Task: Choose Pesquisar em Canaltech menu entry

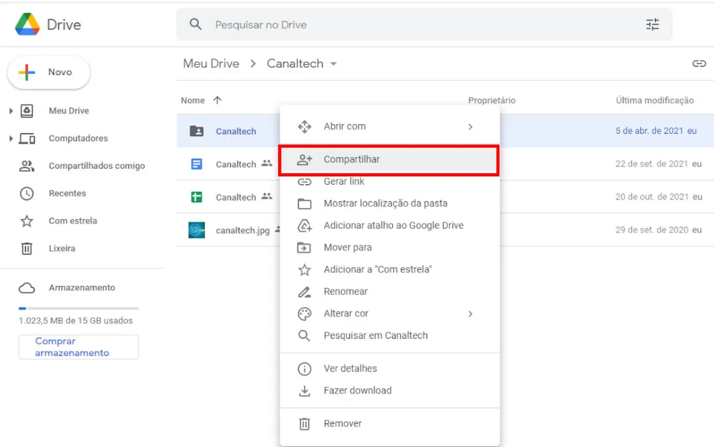Action: point(390,335)
